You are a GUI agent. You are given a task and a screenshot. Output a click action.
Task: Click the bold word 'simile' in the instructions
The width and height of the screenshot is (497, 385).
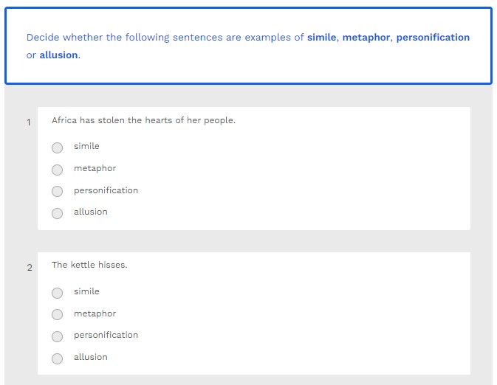(x=321, y=38)
